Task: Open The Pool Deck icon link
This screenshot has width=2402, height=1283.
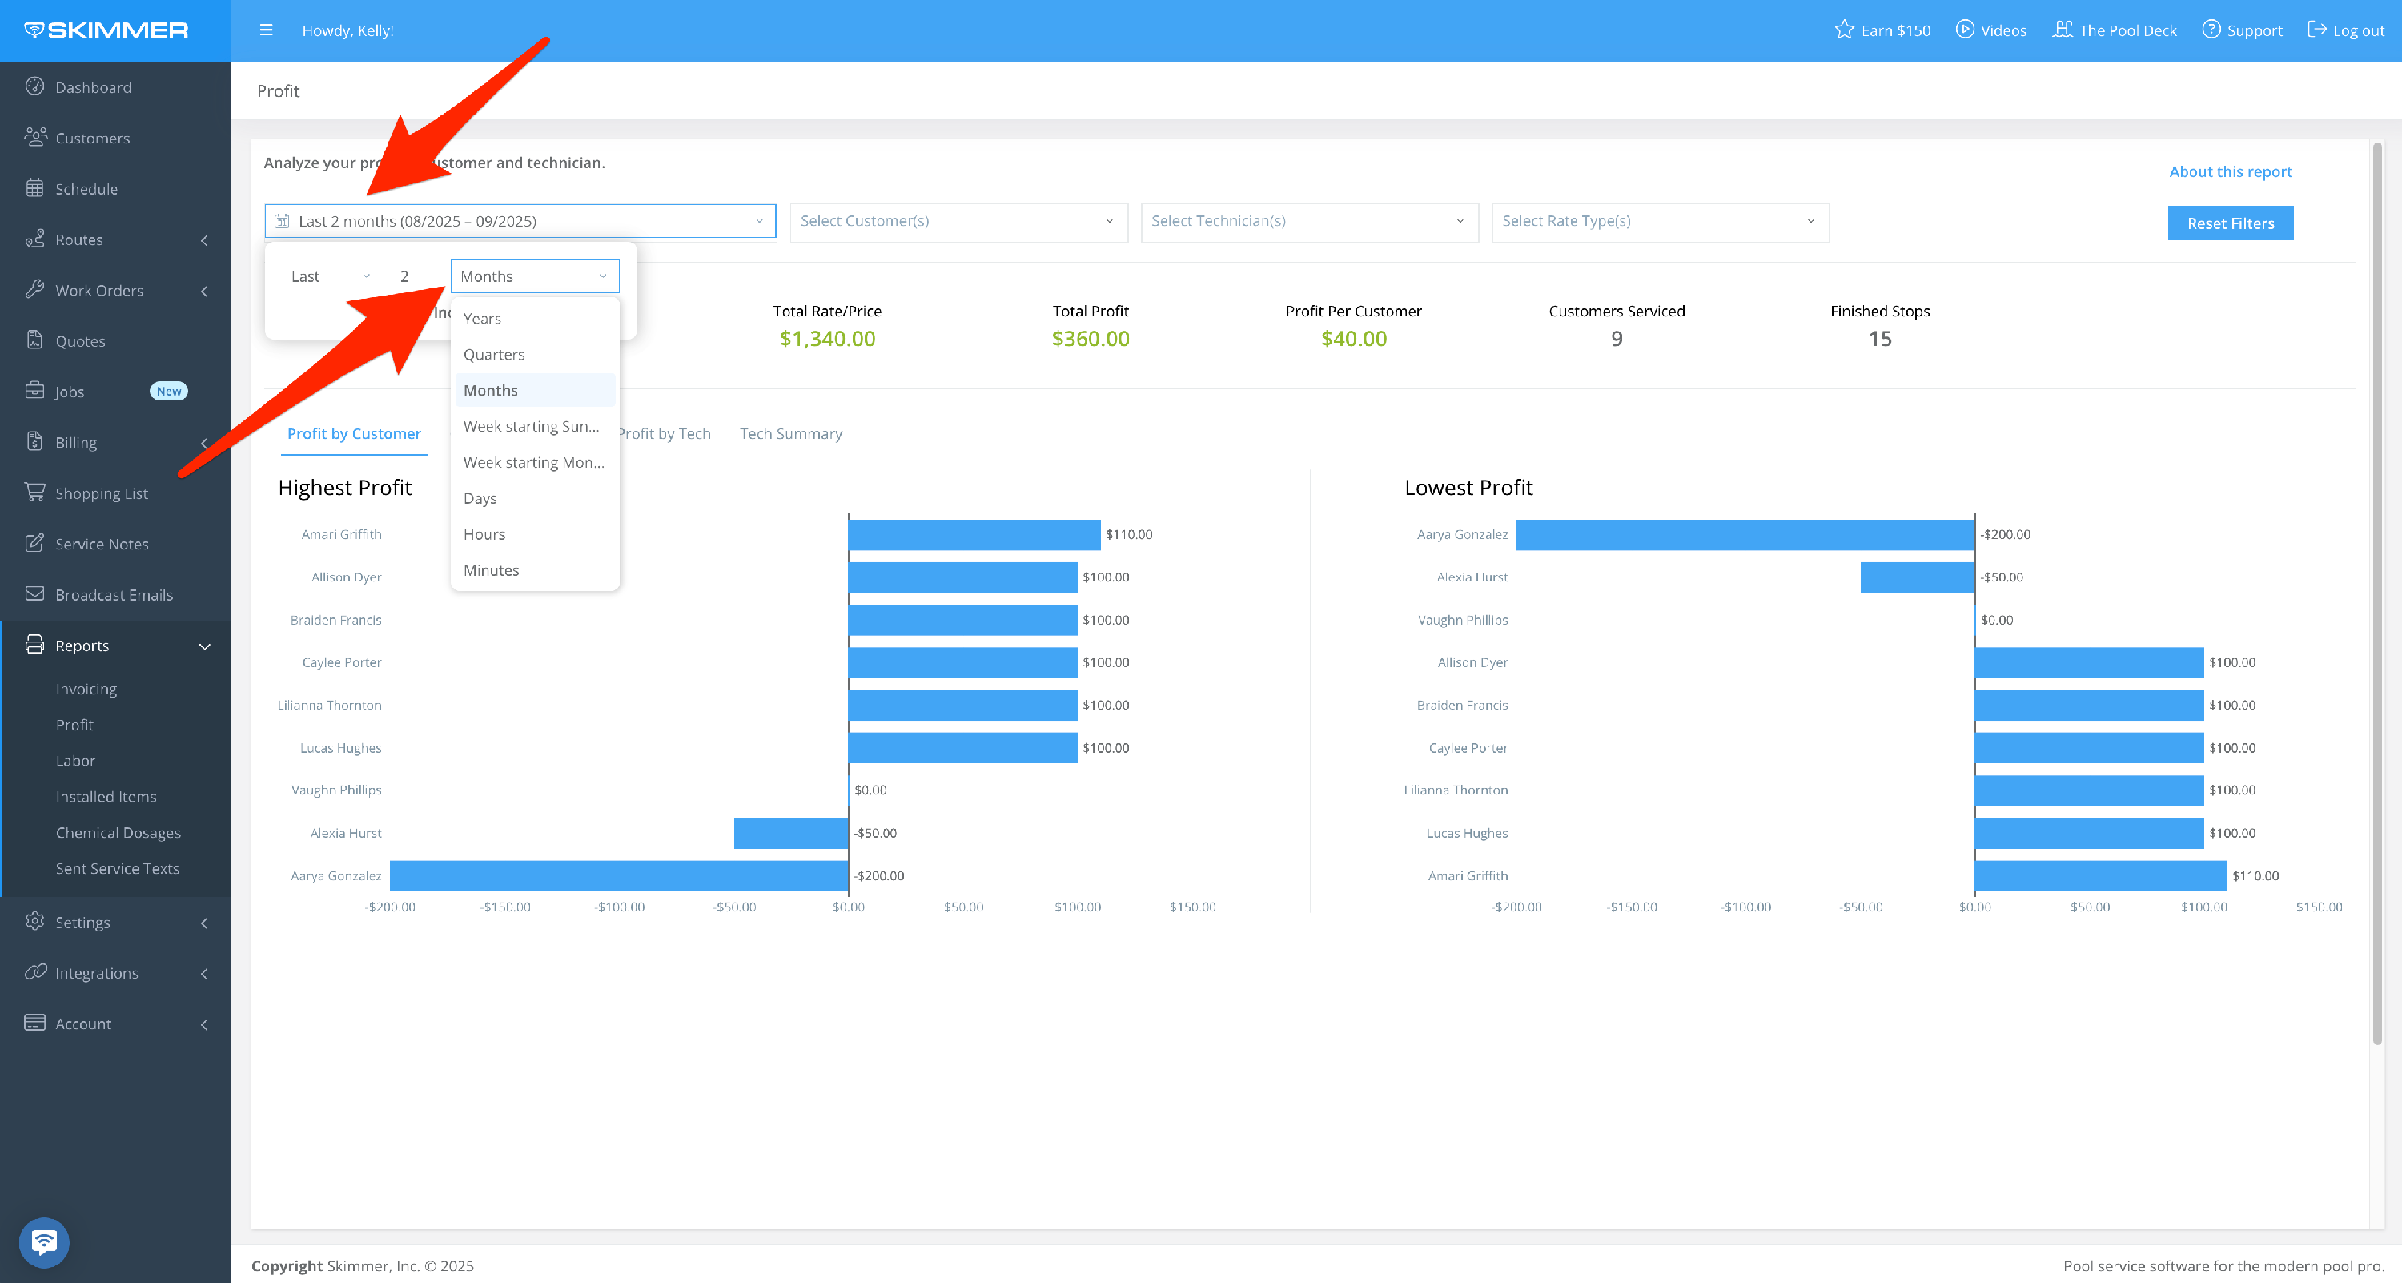Action: (2062, 30)
